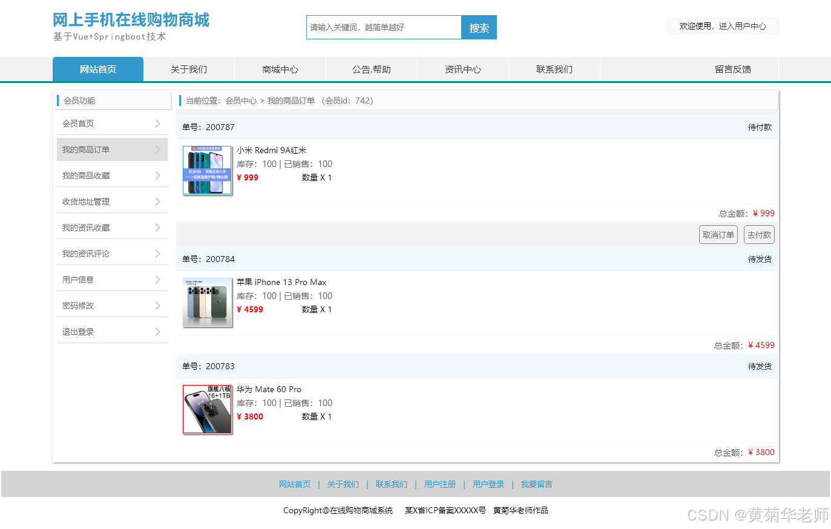Click the chevron arrow beside 我的商品订单
The height and width of the screenshot is (529, 831).
(157, 149)
